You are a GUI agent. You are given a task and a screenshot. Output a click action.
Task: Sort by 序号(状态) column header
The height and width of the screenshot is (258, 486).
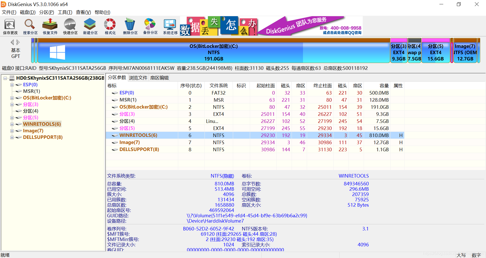(191, 86)
